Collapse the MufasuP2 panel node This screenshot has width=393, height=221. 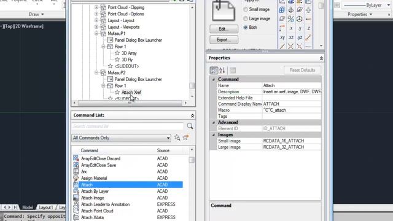(x=96, y=72)
